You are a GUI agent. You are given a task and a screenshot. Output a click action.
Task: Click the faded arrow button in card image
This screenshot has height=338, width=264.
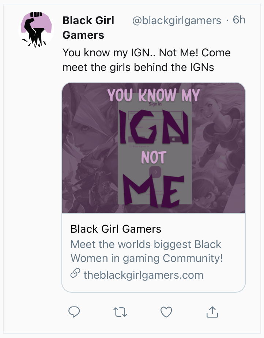[x=155, y=172]
